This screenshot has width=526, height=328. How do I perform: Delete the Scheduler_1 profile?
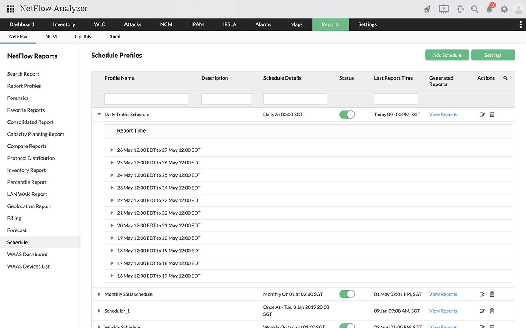tap(492, 311)
